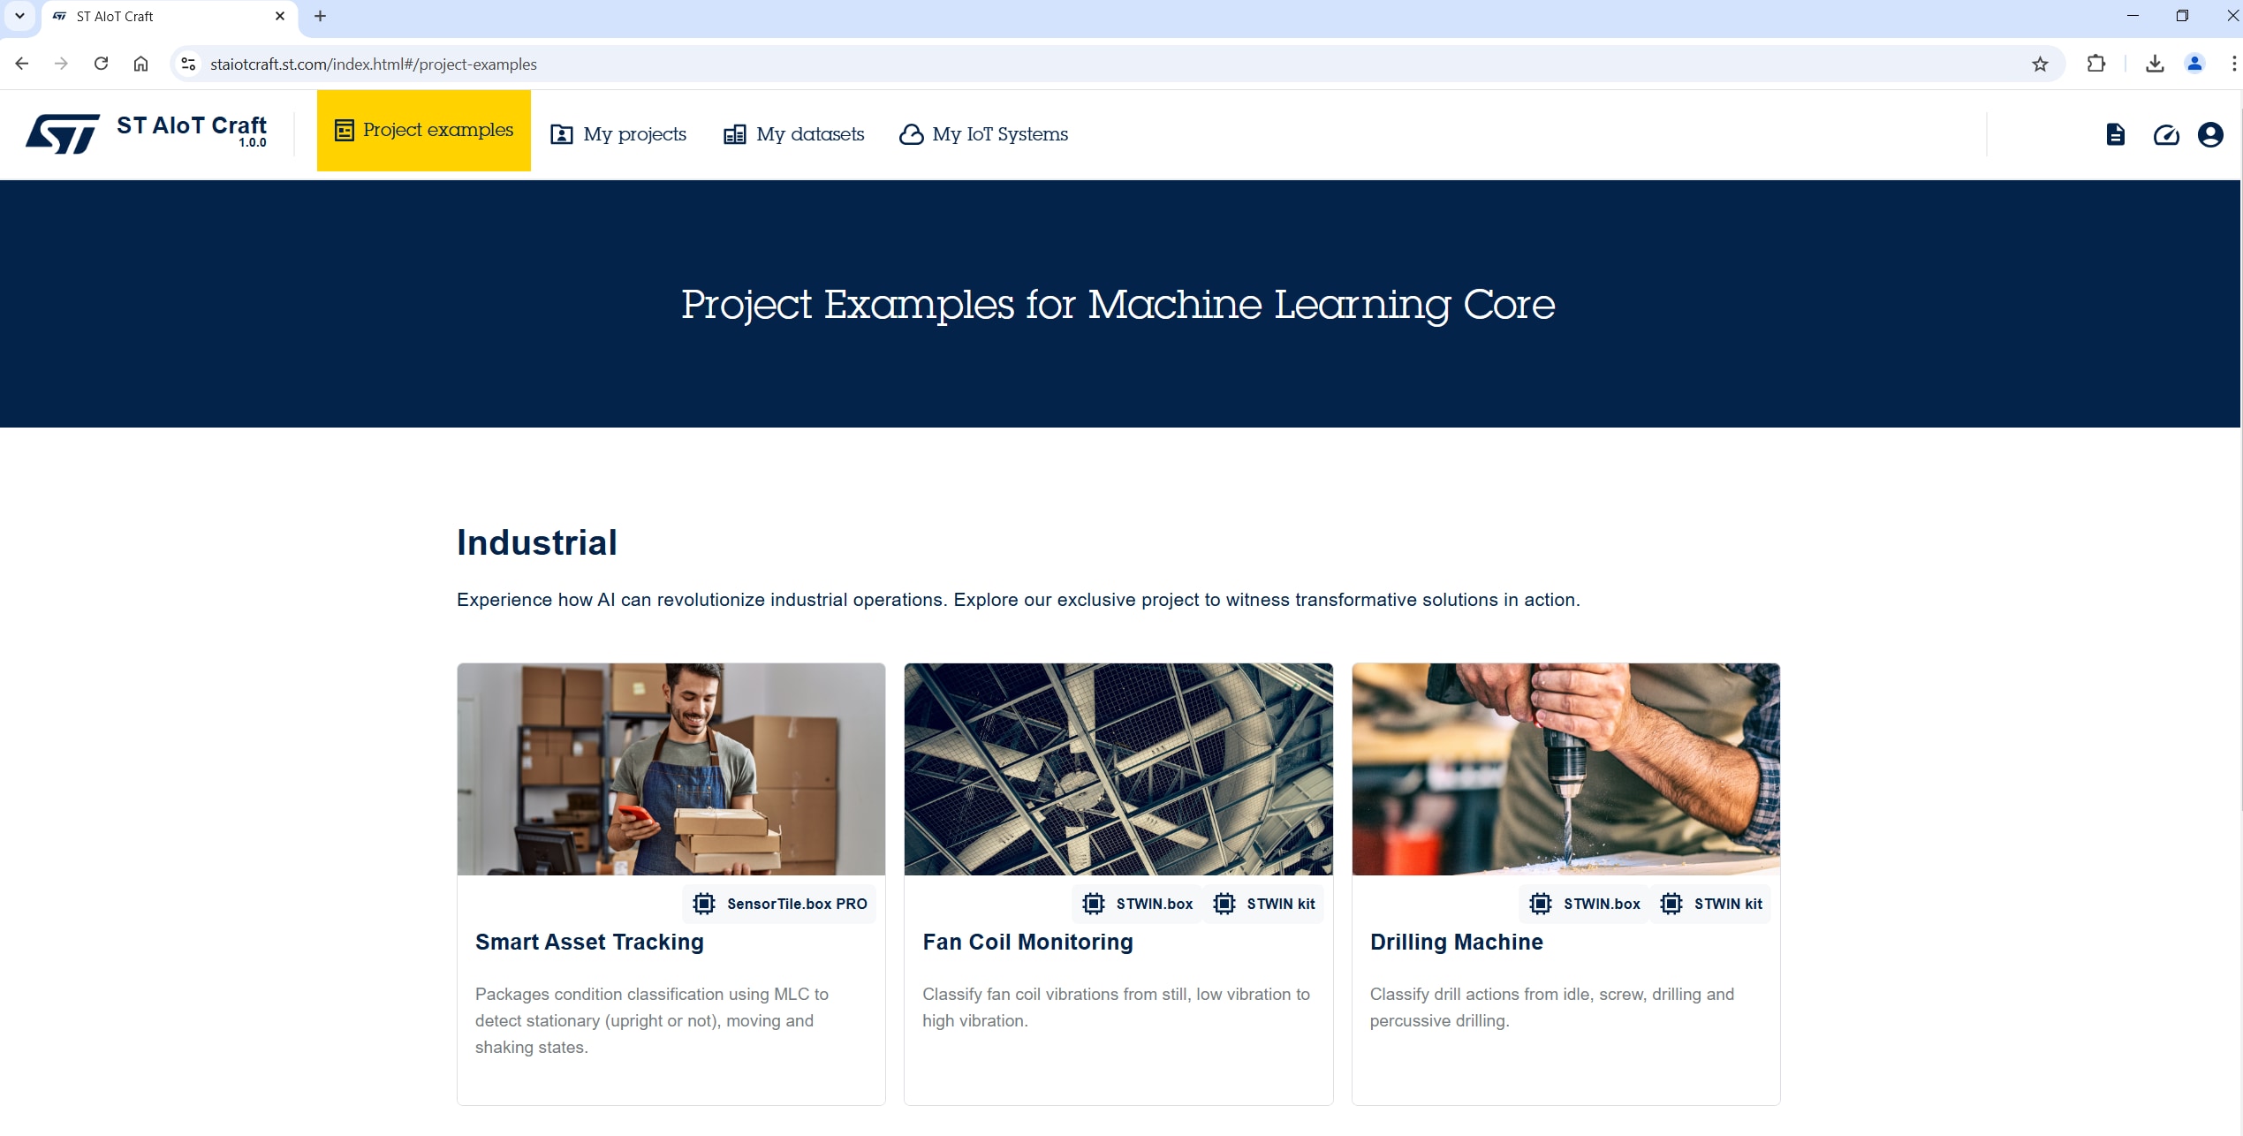Click SensorTile.box PRO board chip

click(x=780, y=904)
